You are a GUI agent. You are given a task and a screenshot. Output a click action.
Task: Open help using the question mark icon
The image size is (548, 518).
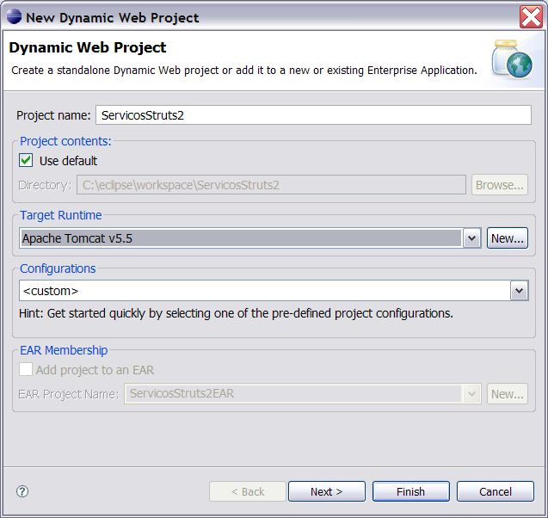point(22,491)
